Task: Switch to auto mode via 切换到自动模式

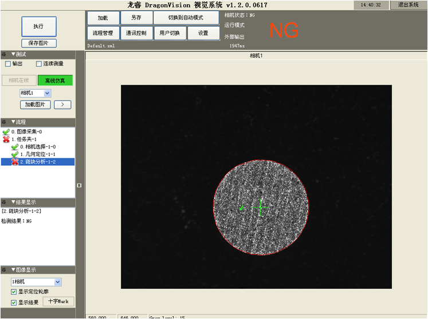Action: (x=186, y=18)
